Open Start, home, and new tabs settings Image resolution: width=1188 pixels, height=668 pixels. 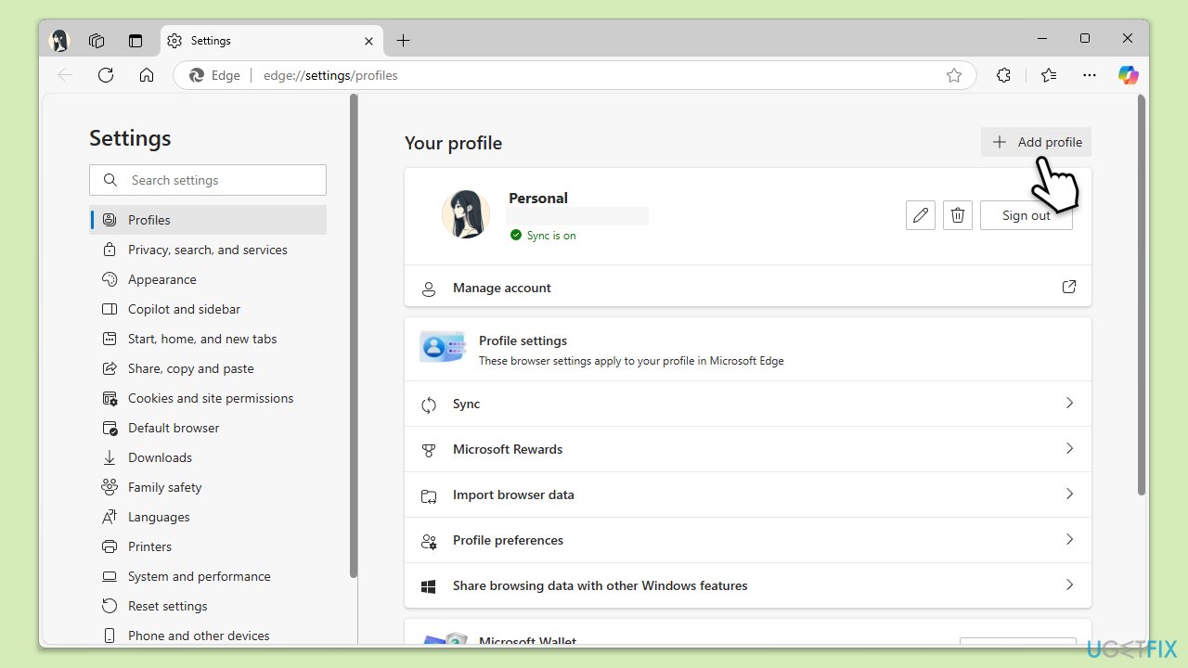pos(208,339)
